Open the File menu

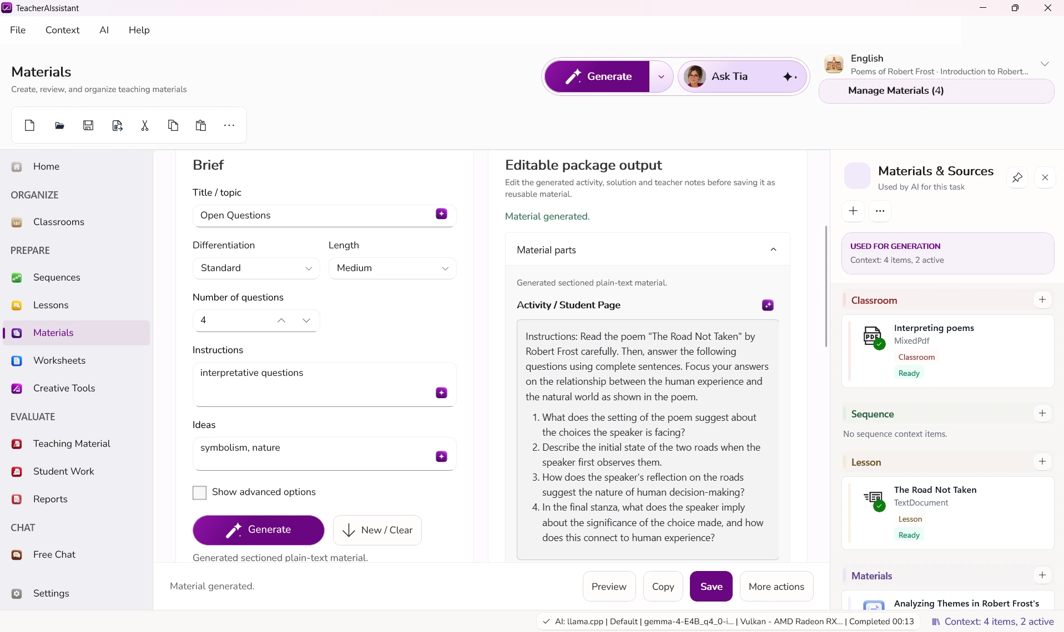(x=18, y=30)
